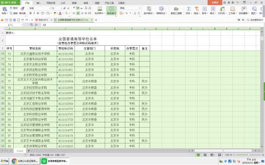
Task: Click the horizontal scrollbar at bottom
Action: (223, 150)
